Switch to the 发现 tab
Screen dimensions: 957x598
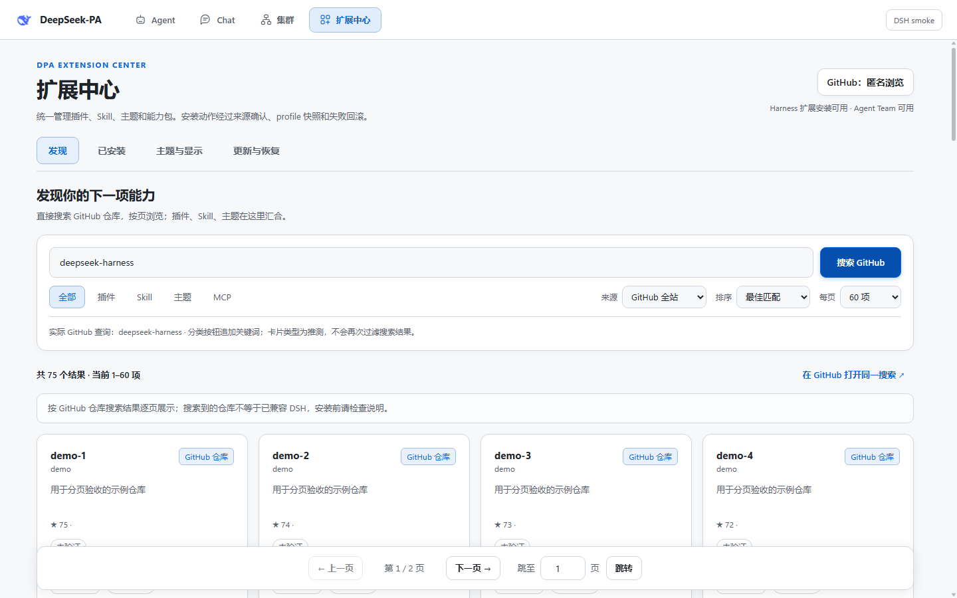pos(58,151)
